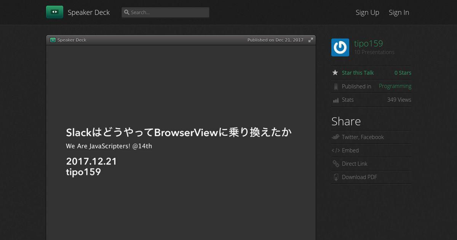Image resolution: width=457 pixels, height=240 pixels.
Task: Click the tipo159 avatar image
Action: pos(340,48)
